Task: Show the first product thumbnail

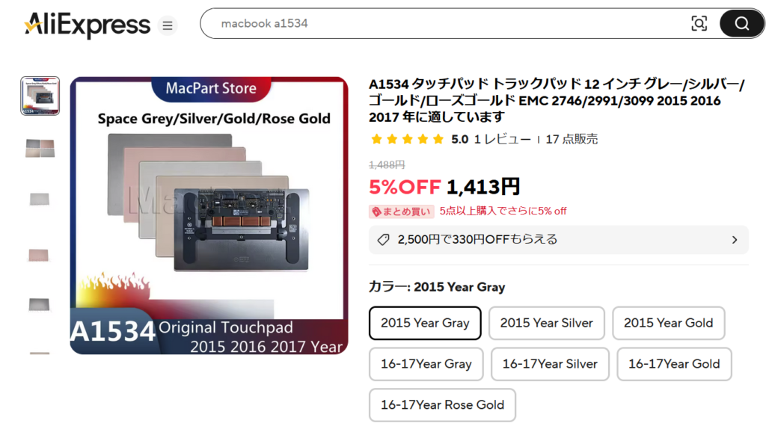Action: point(40,96)
